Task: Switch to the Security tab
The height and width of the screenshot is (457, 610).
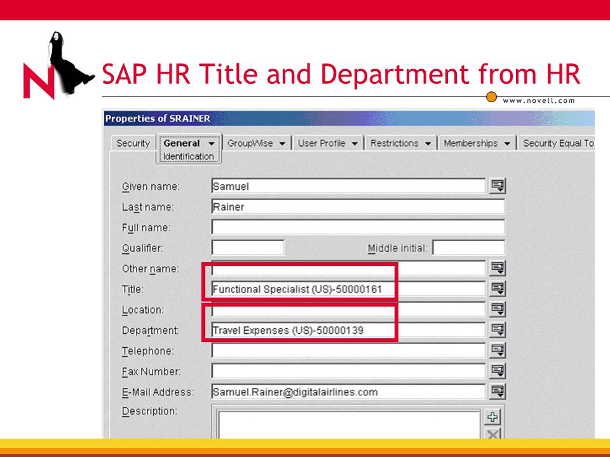Action: tap(133, 143)
